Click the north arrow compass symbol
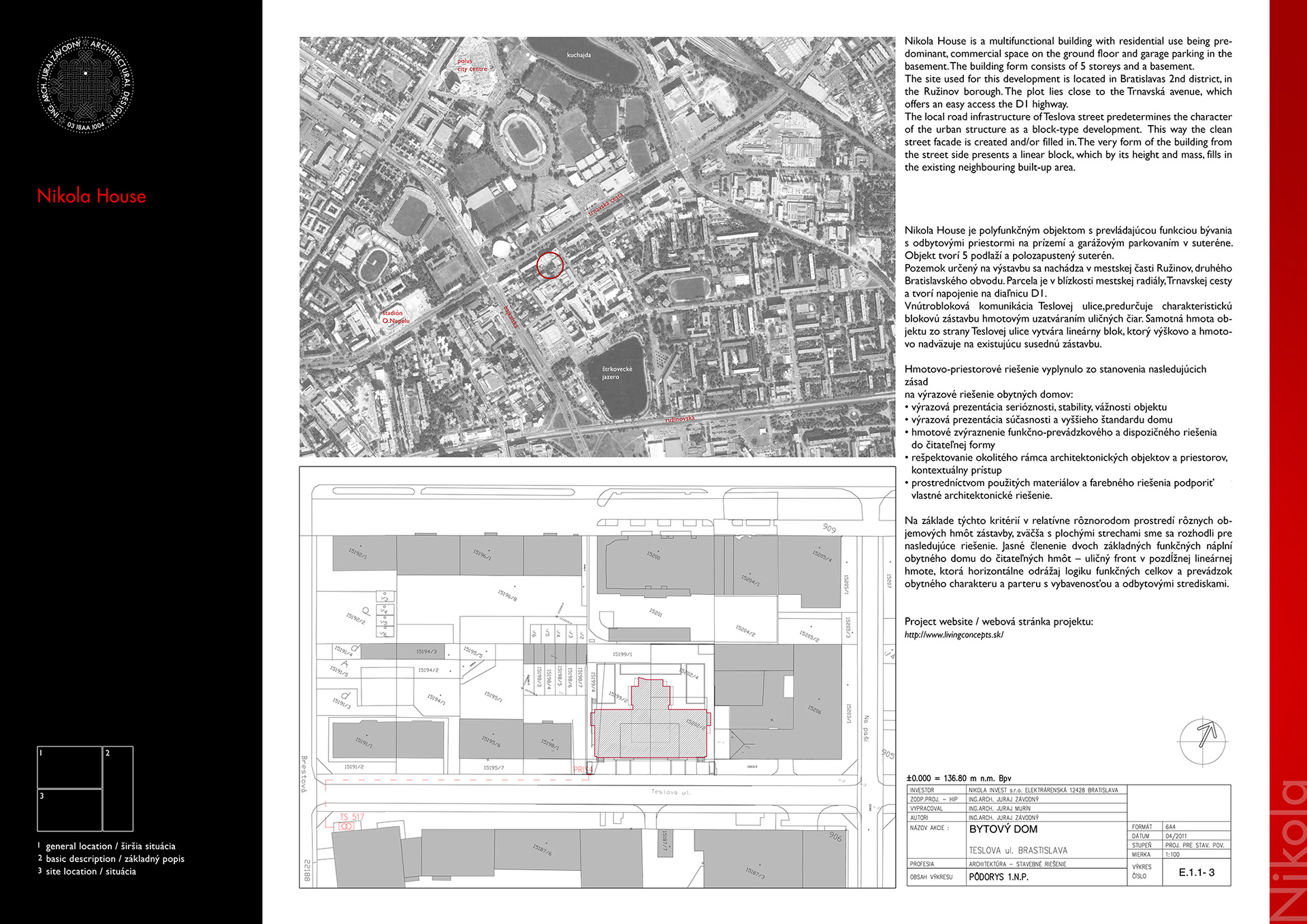 pyautogui.click(x=1202, y=740)
